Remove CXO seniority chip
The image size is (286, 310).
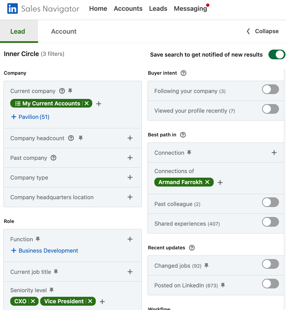33,301
